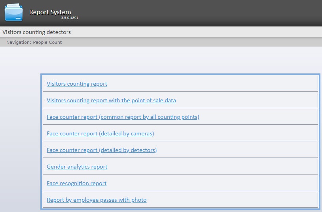Open Face counter report detailed by detectors

pyautogui.click(x=102, y=150)
